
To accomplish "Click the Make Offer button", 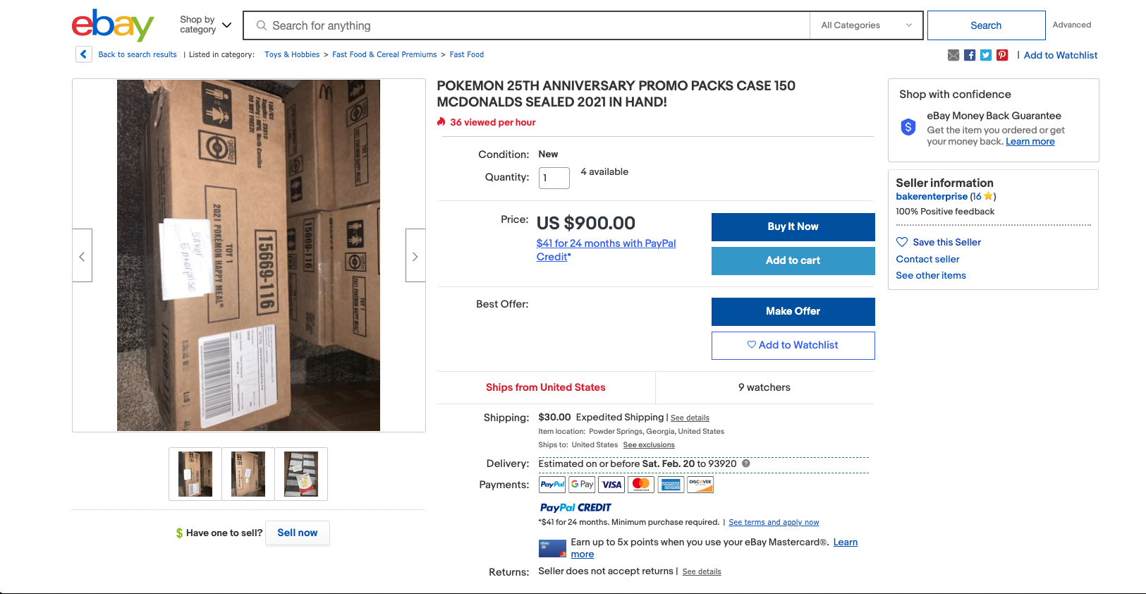I will tap(793, 311).
